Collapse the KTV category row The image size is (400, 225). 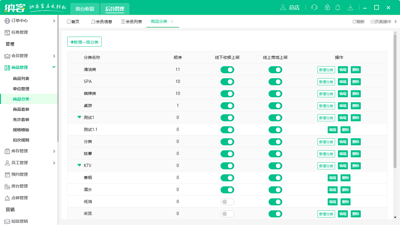[79, 165]
